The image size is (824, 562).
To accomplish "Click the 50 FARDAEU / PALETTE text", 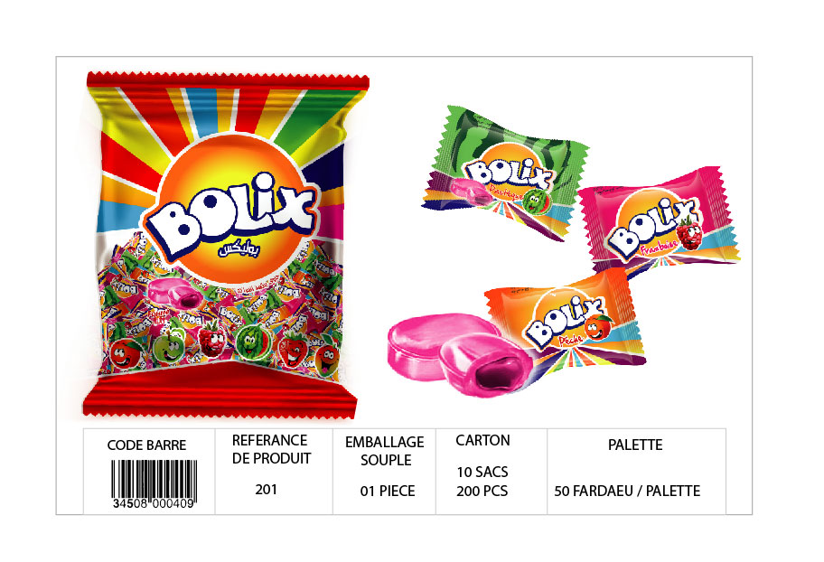I will (627, 491).
